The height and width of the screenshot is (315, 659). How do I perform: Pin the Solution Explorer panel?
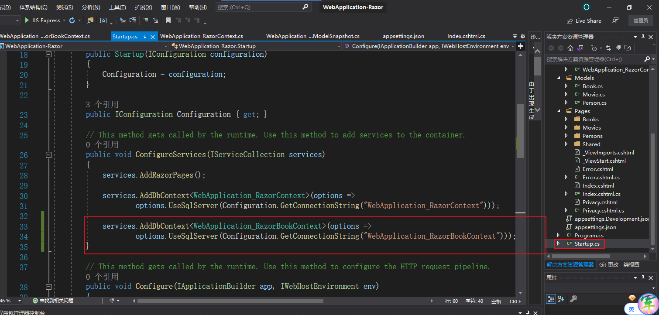coord(643,37)
